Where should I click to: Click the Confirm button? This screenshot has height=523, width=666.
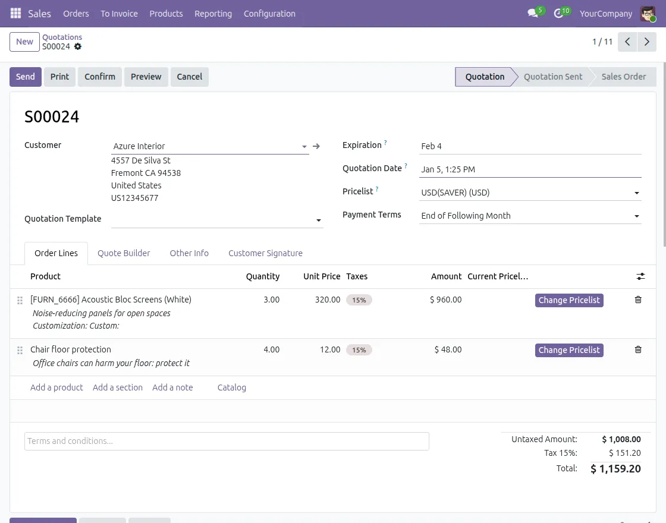click(100, 77)
